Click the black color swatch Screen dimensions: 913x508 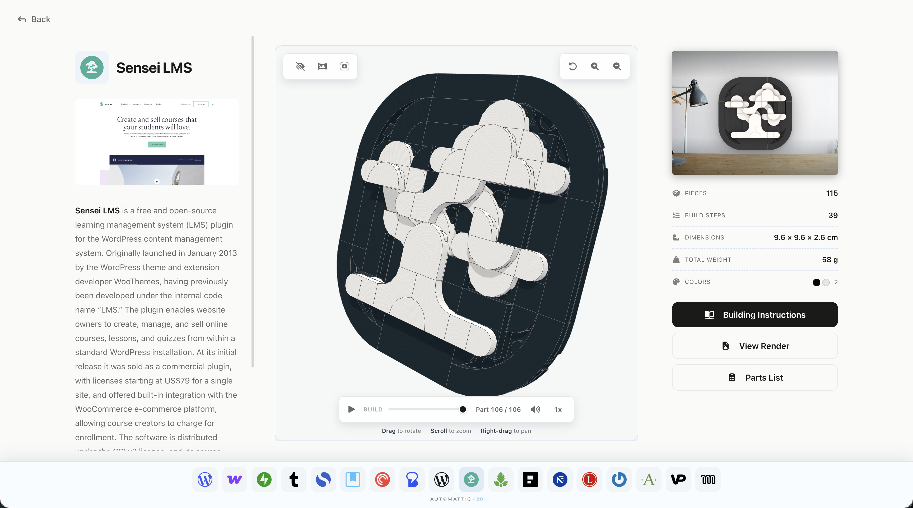click(x=816, y=282)
